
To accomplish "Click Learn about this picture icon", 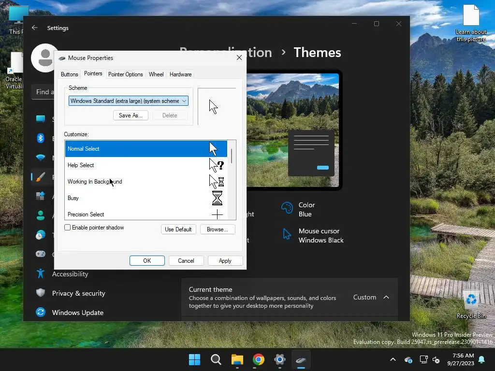I will [471, 23].
